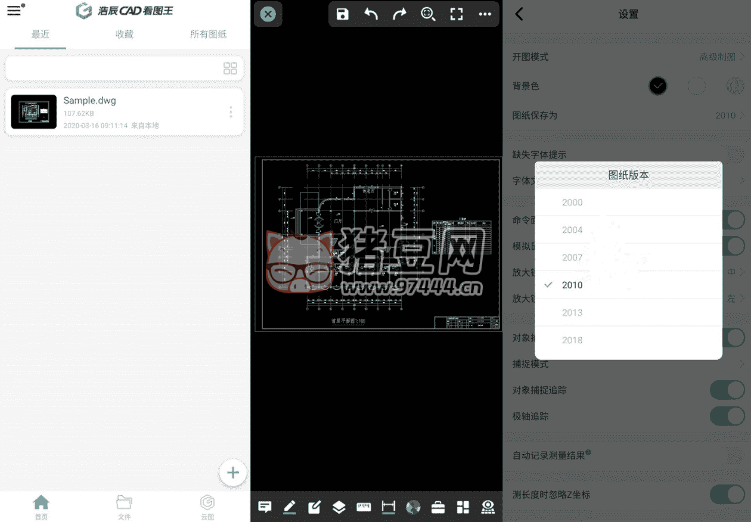This screenshot has height=522, width=751.
Task: Open Sample.dwg three-dot options menu
Action: [x=231, y=112]
